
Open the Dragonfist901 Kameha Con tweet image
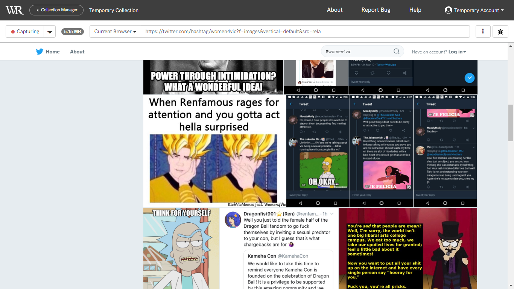pos(279,248)
